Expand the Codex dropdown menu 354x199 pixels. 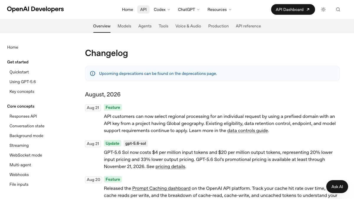[162, 9]
